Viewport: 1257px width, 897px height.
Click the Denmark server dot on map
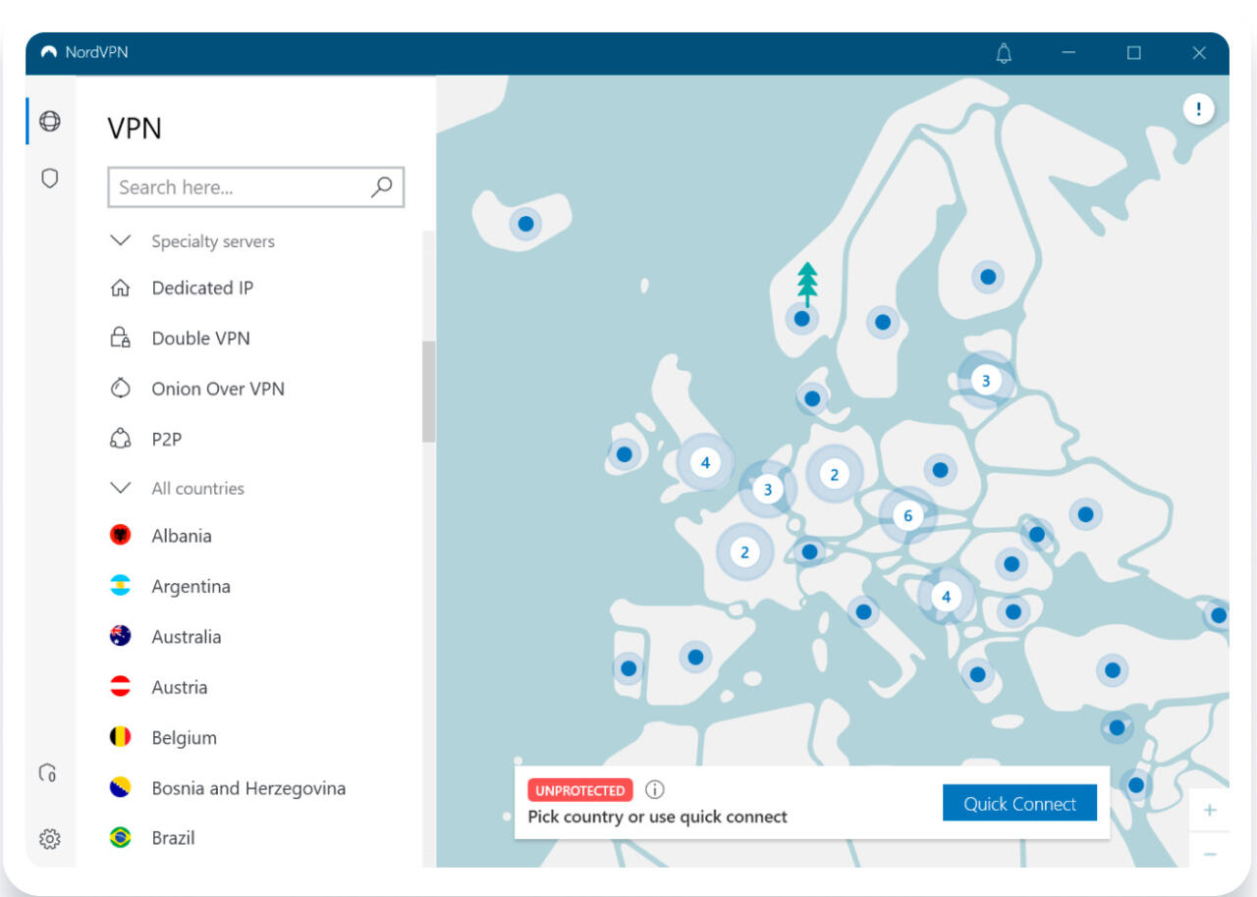812,398
